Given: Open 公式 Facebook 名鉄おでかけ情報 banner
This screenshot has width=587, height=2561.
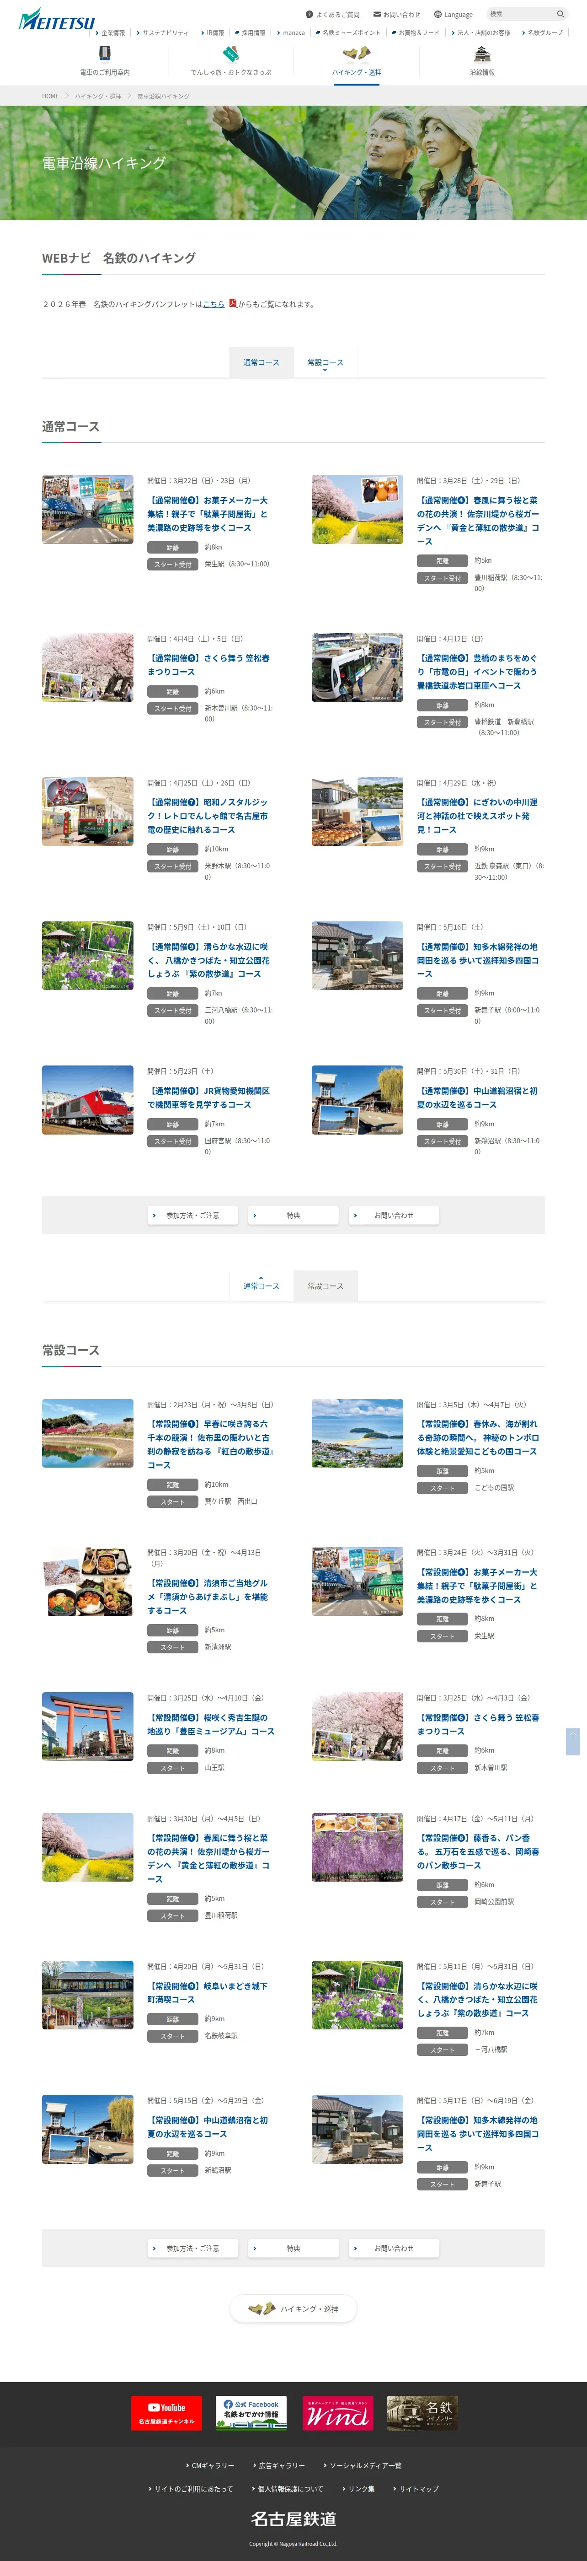Looking at the screenshot, I should (251, 2413).
